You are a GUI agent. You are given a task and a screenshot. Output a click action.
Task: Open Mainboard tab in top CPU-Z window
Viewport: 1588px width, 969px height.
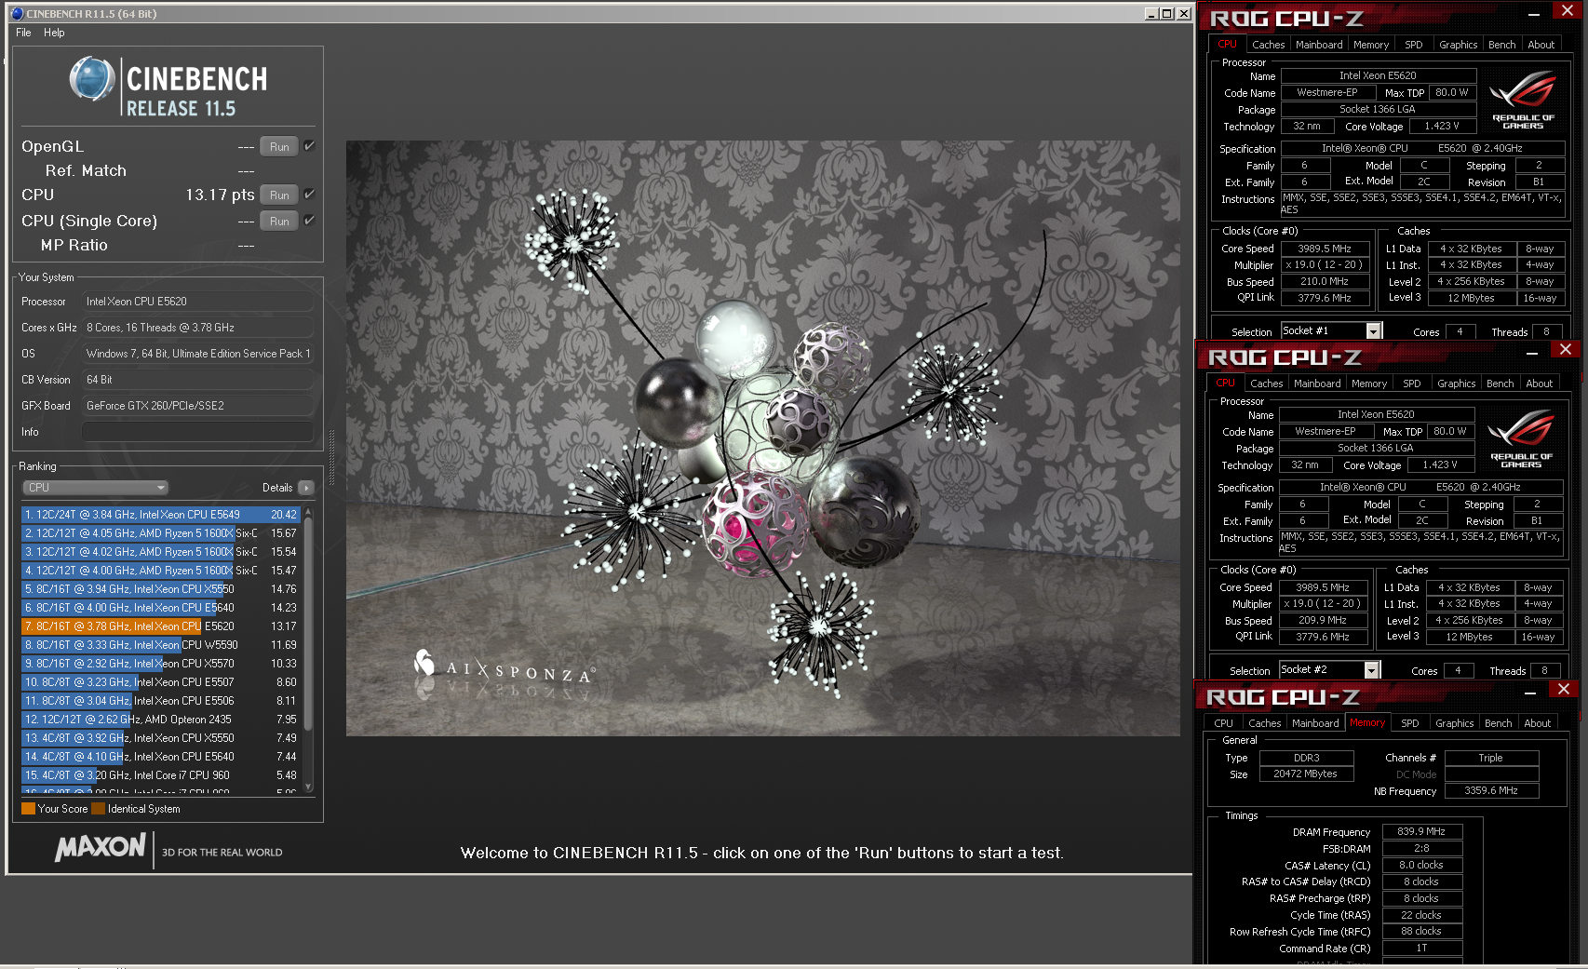pyautogui.click(x=1319, y=45)
